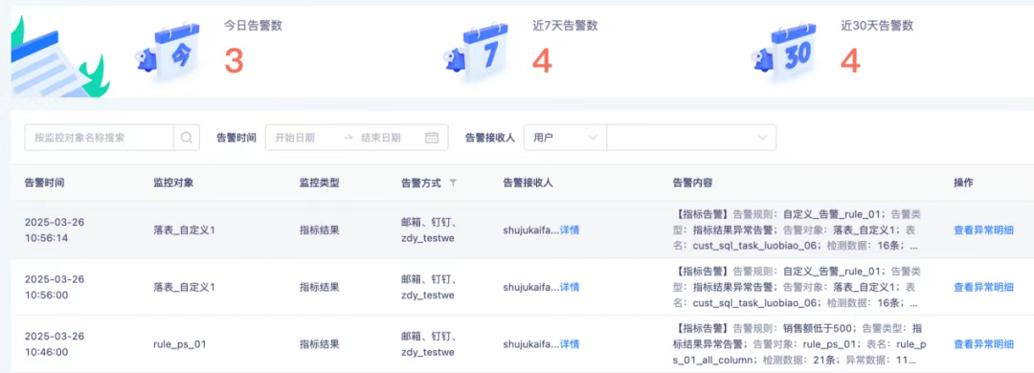Screen dimensions: 1034x373
Task: Click the filter icon beside 告警方式
Action: (452, 183)
